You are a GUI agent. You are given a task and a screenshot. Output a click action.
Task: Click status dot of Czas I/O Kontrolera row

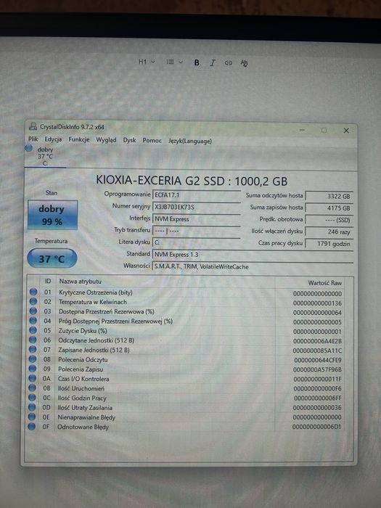coord(33,378)
